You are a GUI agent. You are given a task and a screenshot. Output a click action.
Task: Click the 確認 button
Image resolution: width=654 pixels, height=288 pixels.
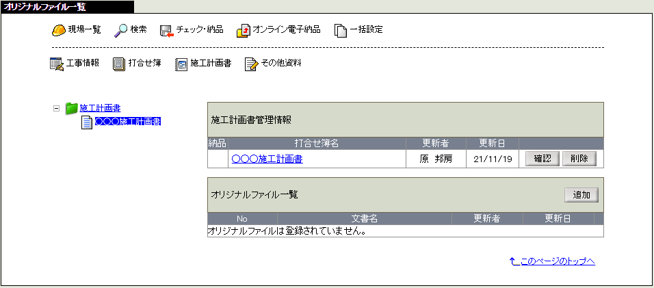pyautogui.click(x=542, y=159)
